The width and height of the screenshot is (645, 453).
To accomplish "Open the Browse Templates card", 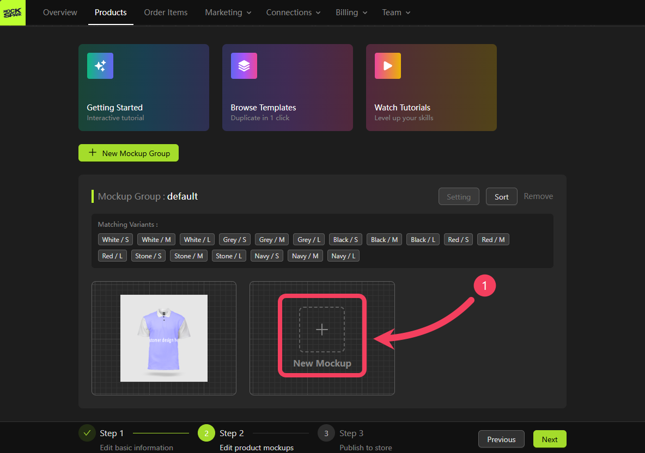I will click(288, 88).
